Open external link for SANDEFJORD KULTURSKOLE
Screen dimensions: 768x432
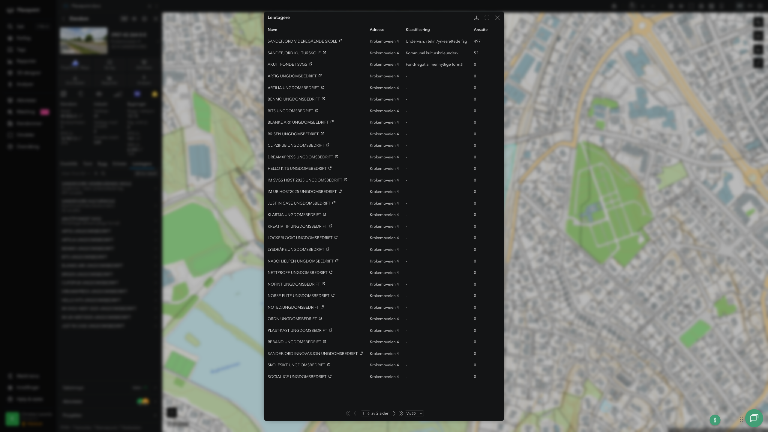[324, 53]
